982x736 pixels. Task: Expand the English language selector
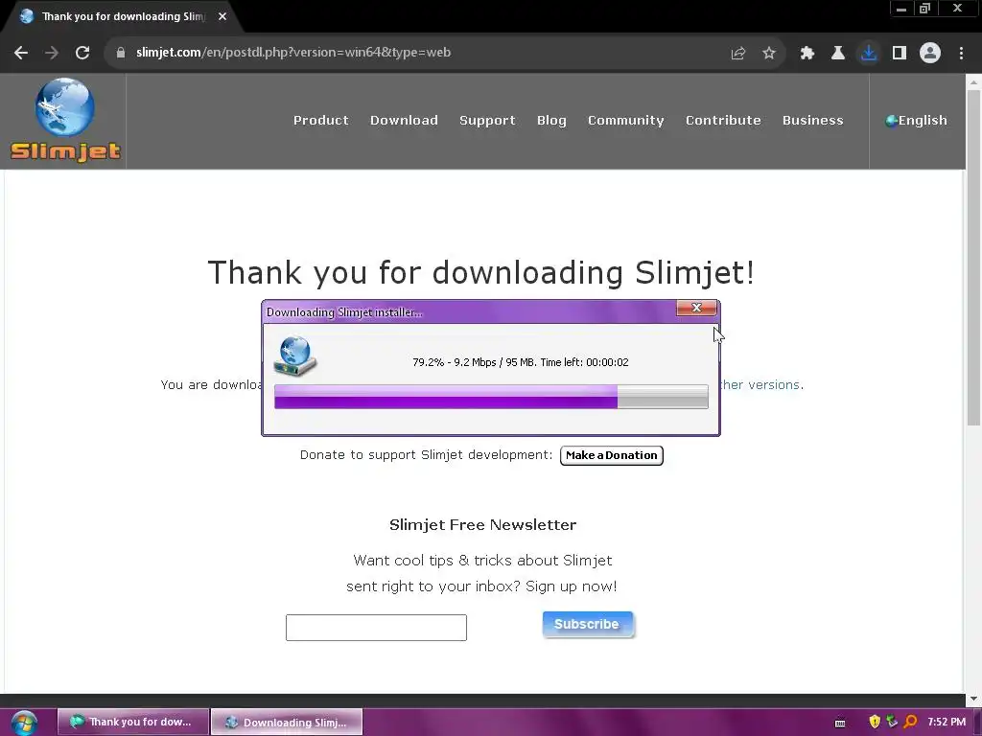(916, 120)
